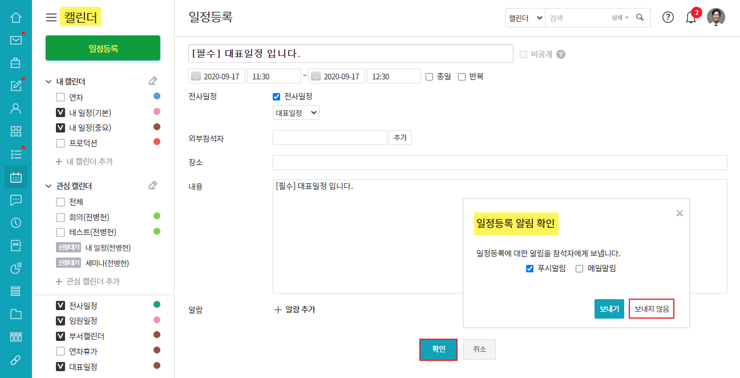Screen dimensions: 740x378
Task: Enable the 메일알림 checkbox
Action: point(579,268)
